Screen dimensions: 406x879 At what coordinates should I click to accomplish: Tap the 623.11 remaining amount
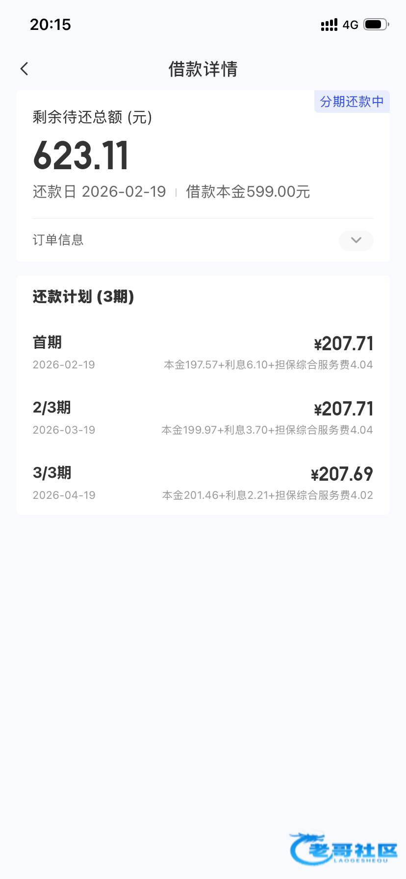(x=81, y=156)
